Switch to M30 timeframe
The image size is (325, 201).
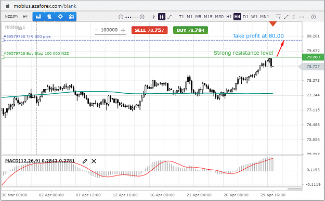[219, 17]
